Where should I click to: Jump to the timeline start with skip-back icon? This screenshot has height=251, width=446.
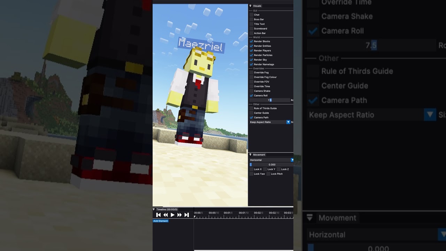(x=159, y=215)
